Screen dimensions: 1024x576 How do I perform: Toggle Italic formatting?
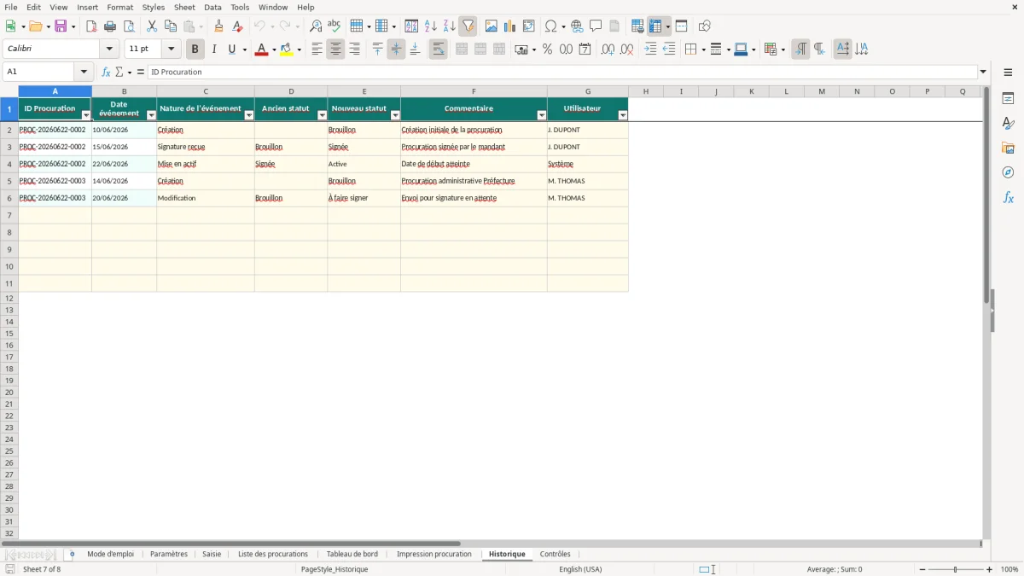214,49
